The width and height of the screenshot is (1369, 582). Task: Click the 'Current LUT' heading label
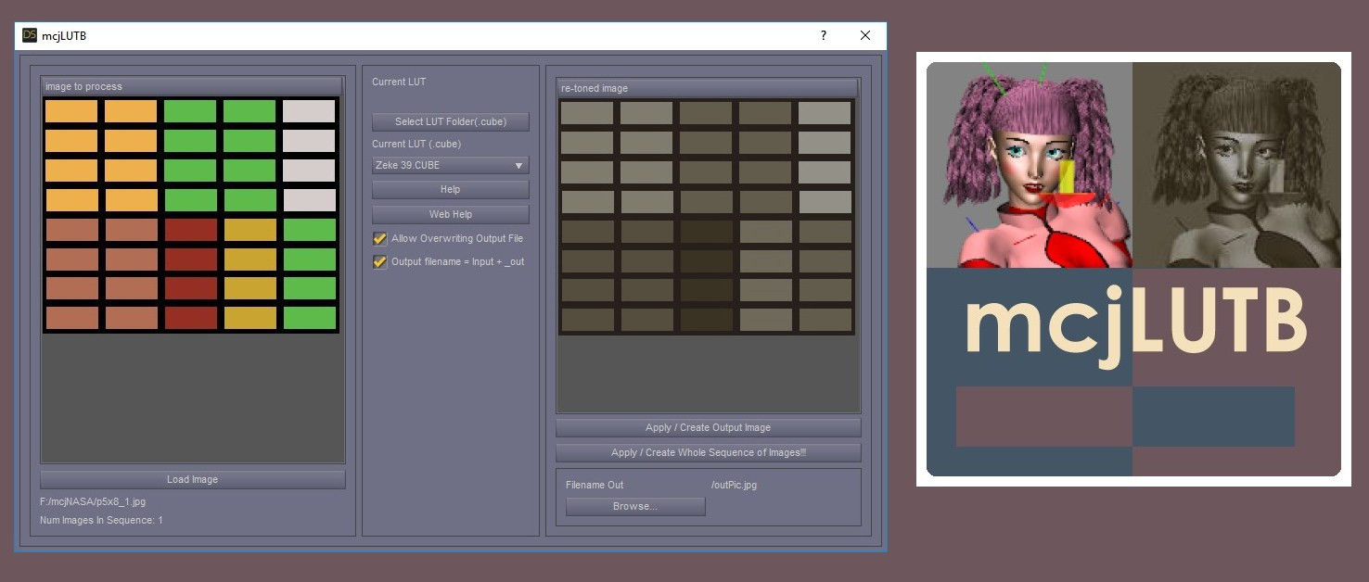[x=399, y=82]
